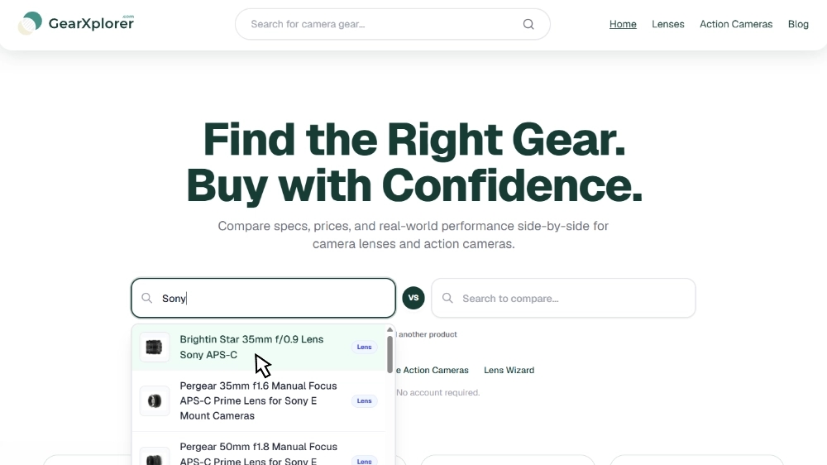
Task: Click the Brightin Star lens thumbnail
Action: pos(154,348)
